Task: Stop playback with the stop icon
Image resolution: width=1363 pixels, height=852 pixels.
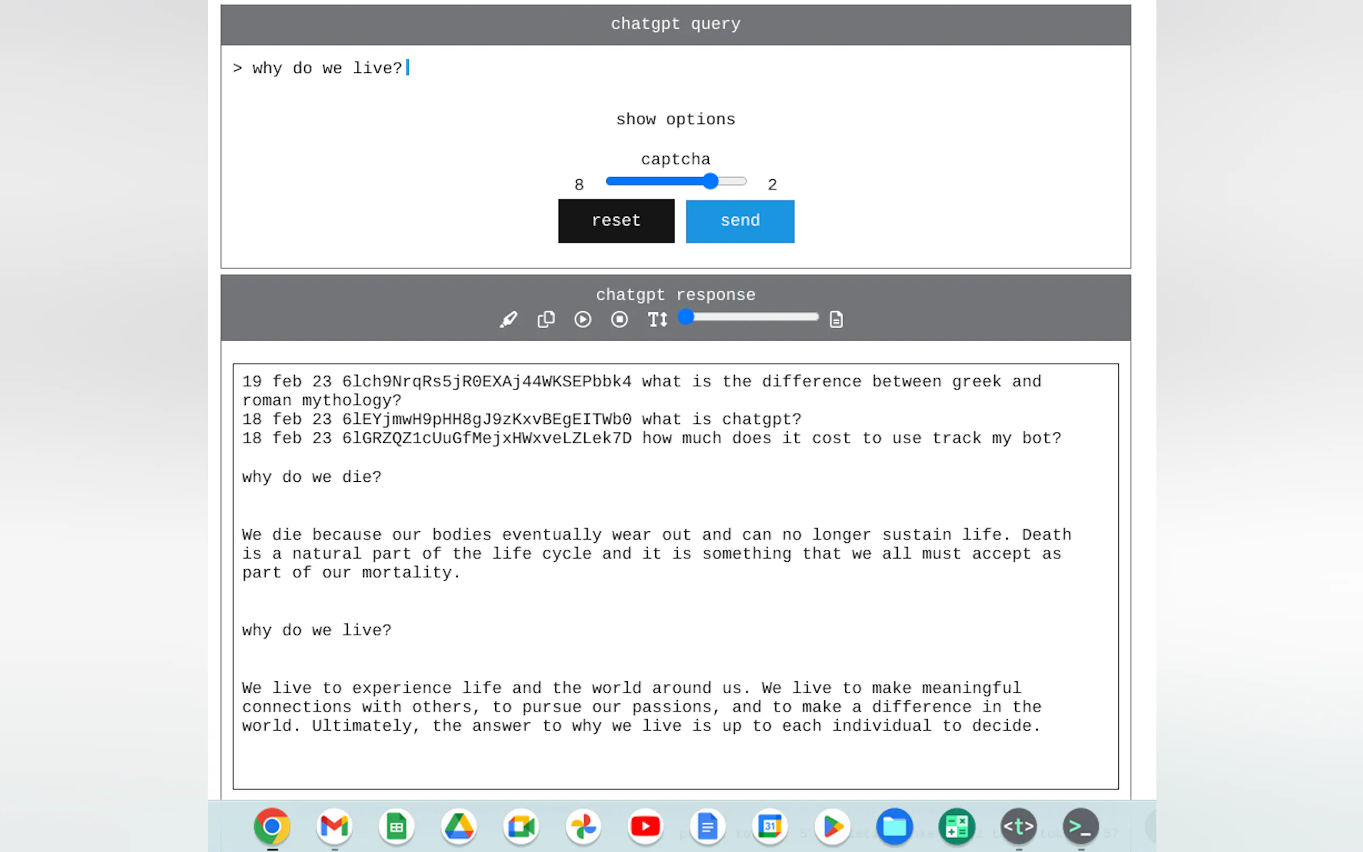Action: [619, 320]
